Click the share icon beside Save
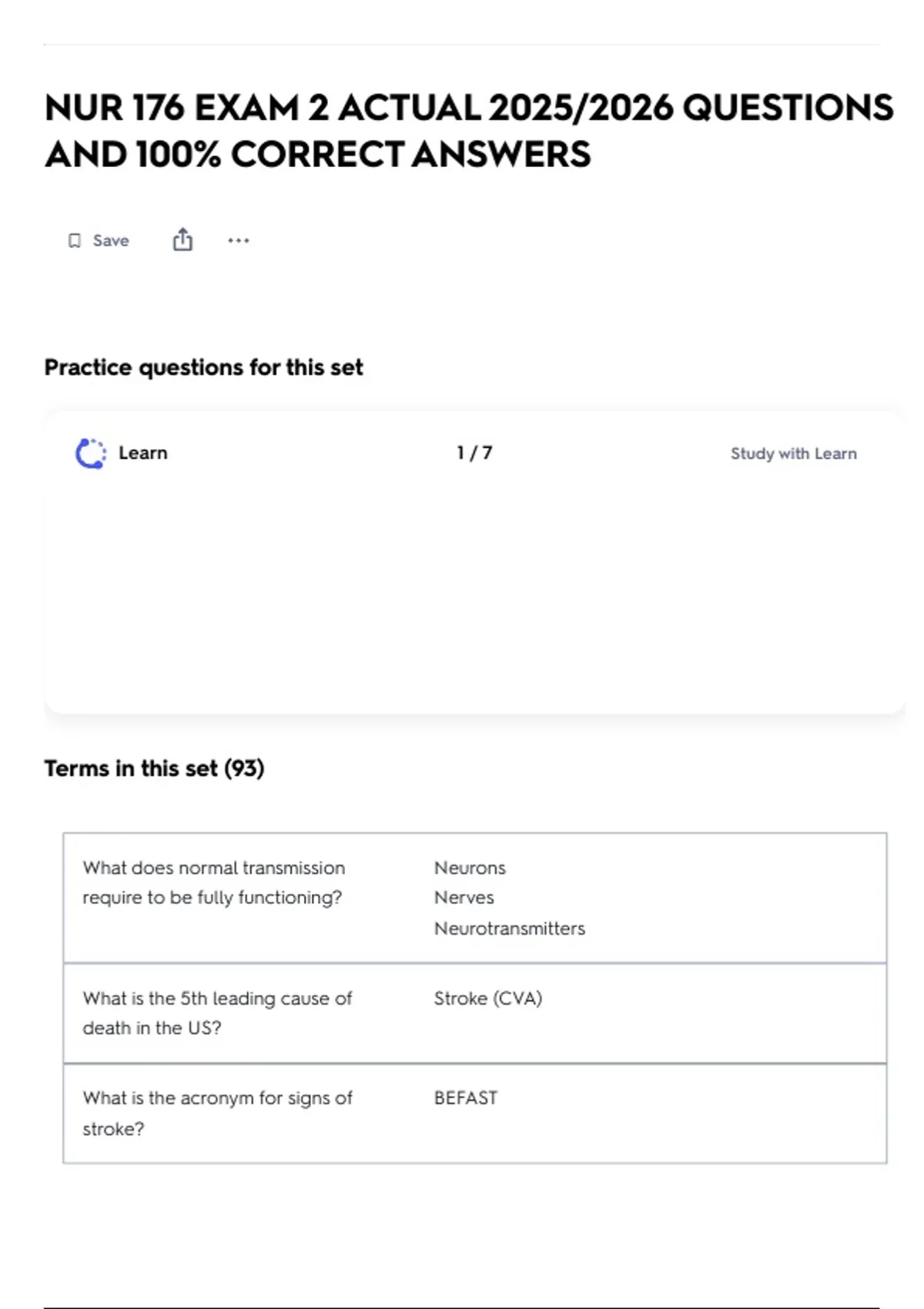Image resolution: width=924 pixels, height=1309 pixels. [182, 240]
